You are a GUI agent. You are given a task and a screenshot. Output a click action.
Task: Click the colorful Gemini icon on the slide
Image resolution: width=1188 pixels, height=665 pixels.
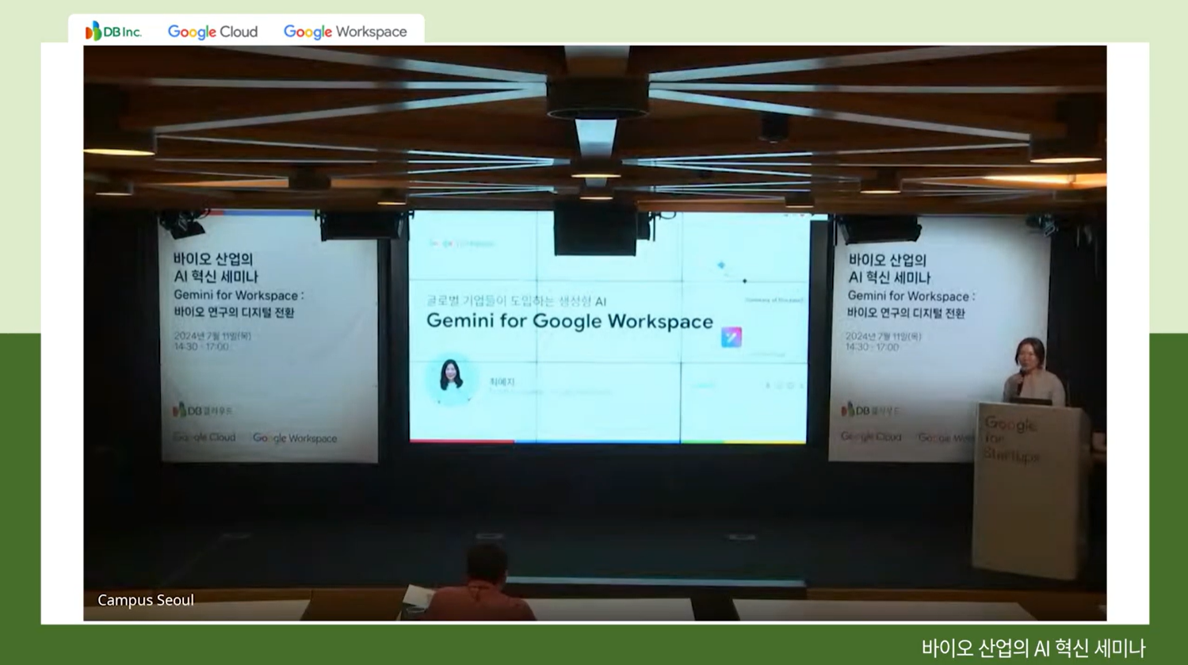coord(732,337)
